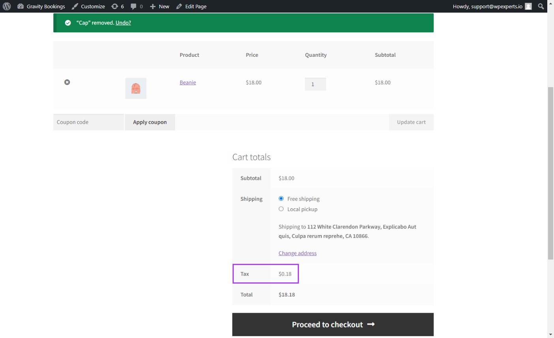Click the Beanie quantity field

(315, 84)
